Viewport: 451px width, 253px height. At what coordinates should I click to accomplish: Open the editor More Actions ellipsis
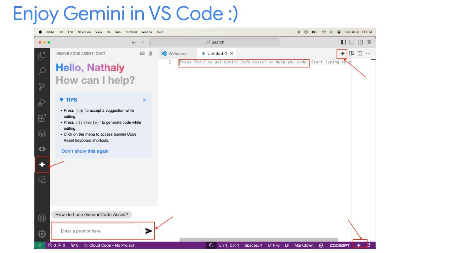point(368,53)
